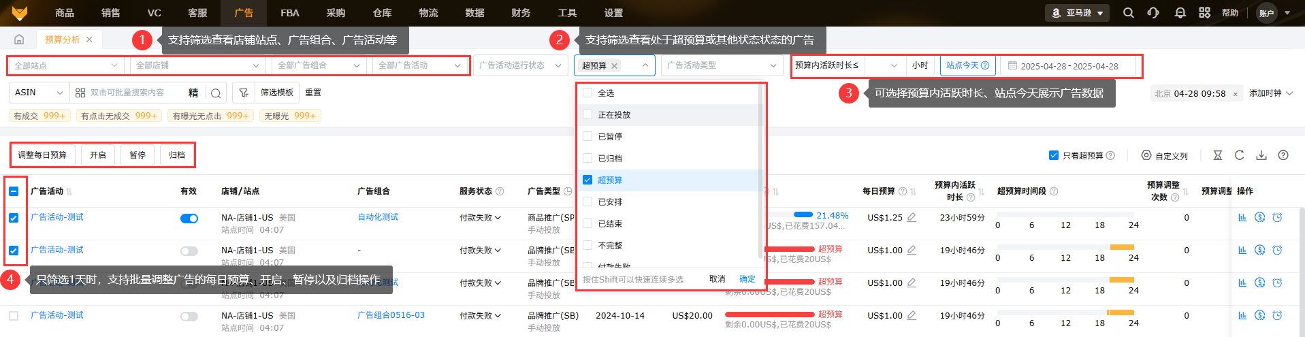Edit the US$1.25 daily budget with the pencil
Screen dimensions: 1305x337
[912, 218]
